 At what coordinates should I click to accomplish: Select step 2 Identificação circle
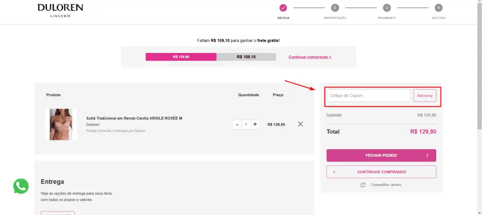point(335,8)
